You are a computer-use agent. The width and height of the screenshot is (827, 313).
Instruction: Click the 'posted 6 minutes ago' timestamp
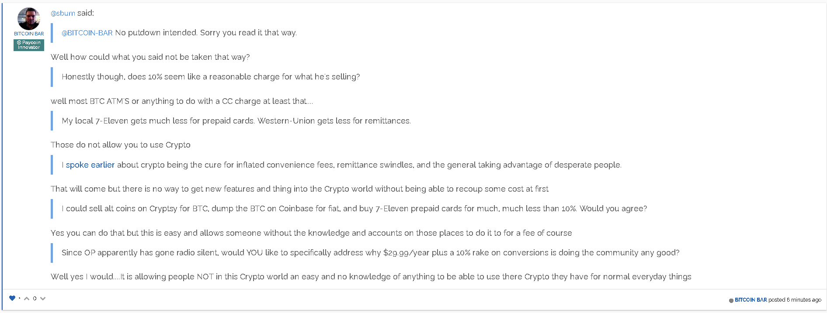795,300
